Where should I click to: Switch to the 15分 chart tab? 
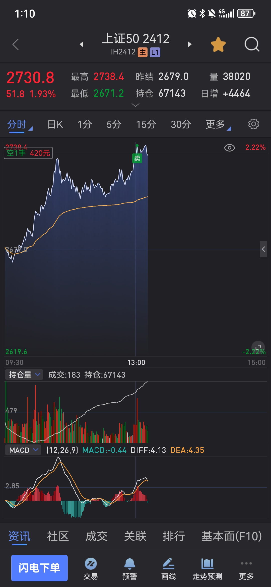click(146, 124)
